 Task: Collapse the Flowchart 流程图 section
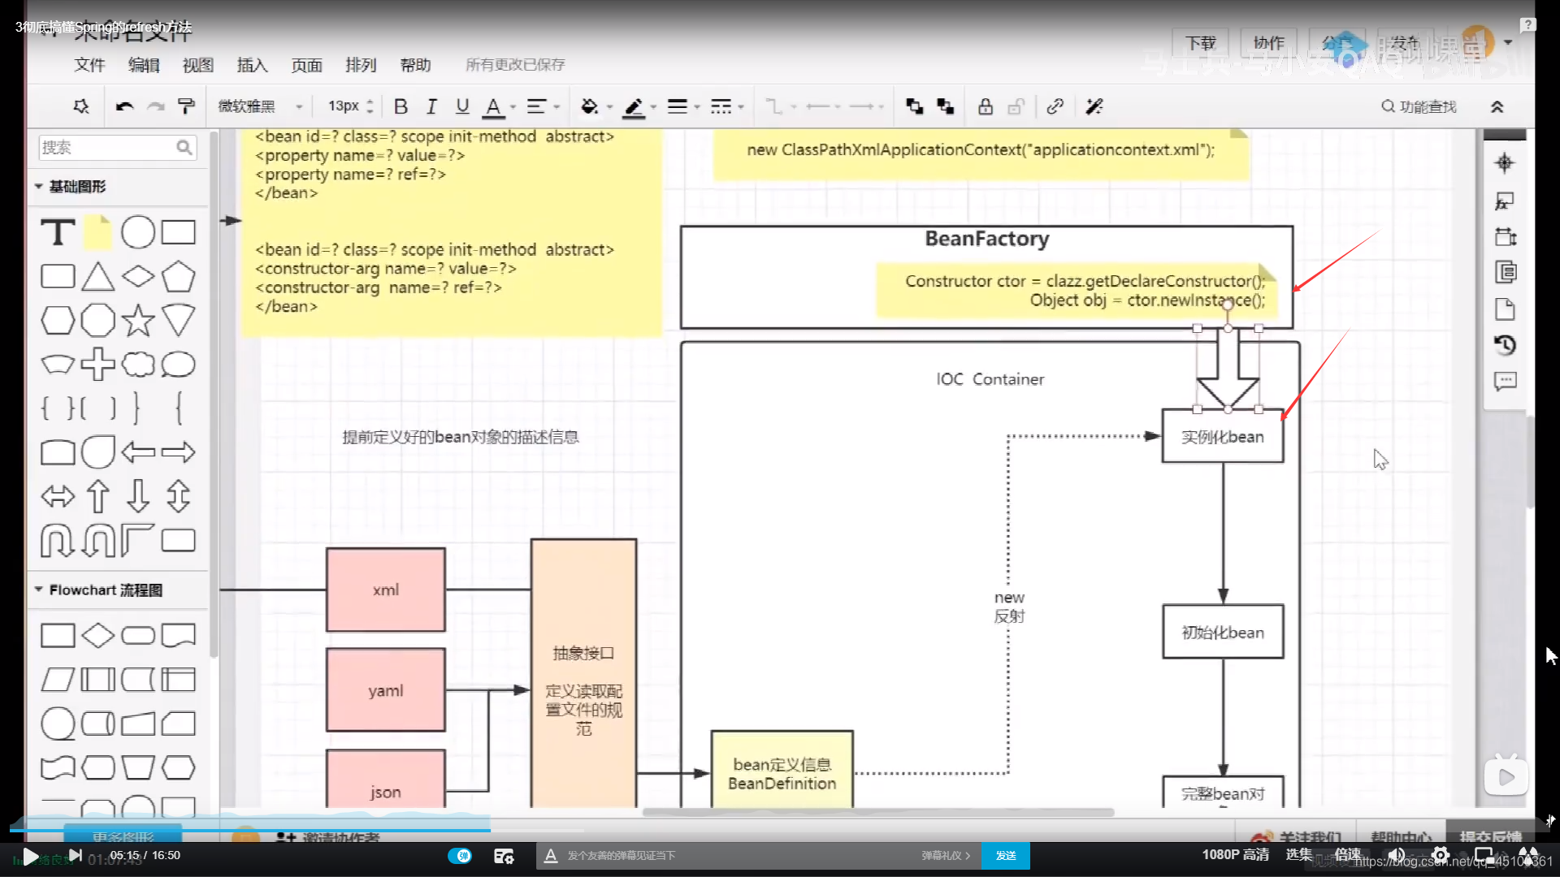click(38, 590)
